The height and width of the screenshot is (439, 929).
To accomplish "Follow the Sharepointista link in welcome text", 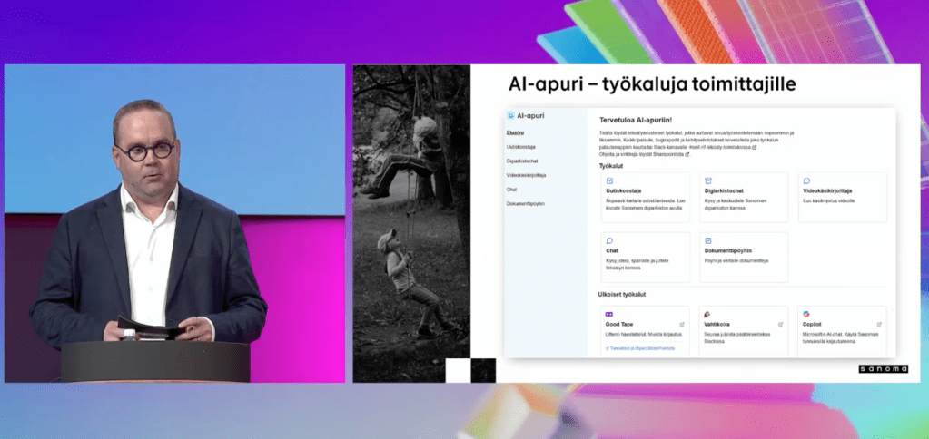I will coord(665,154).
